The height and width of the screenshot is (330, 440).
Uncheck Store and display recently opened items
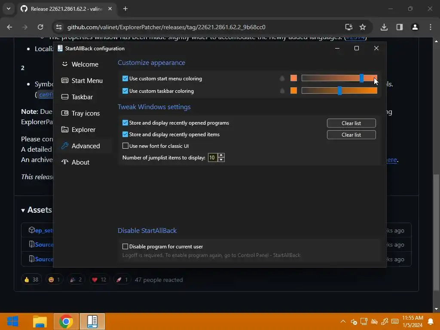[125, 134]
